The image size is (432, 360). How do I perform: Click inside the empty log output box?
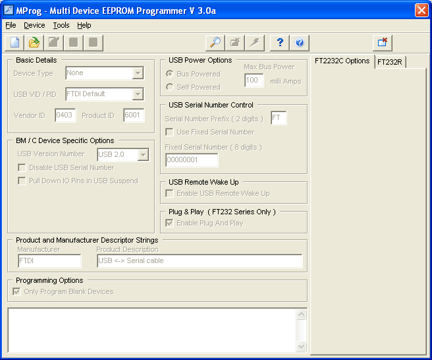click(x=152, y=330)
